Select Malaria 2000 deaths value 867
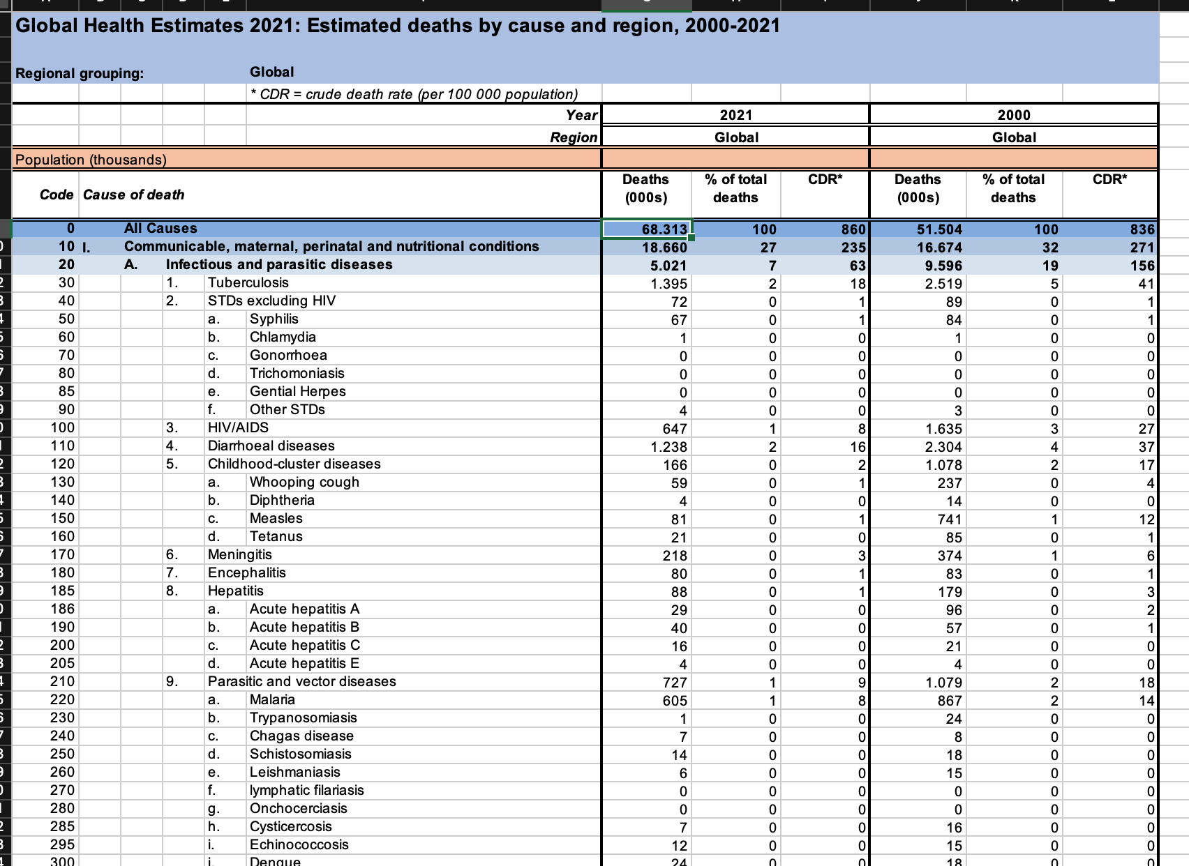The image size is (1189, 866). click(950, 701)
